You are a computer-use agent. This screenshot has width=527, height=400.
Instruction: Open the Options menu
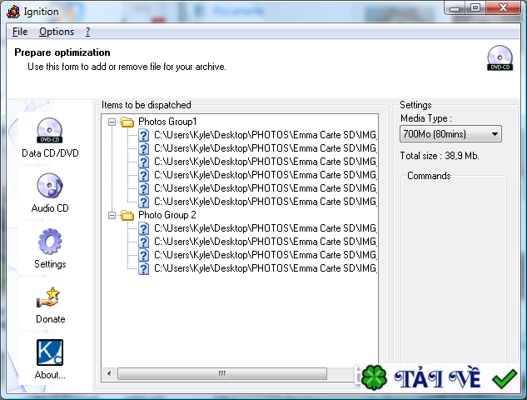tap(57, 32)
